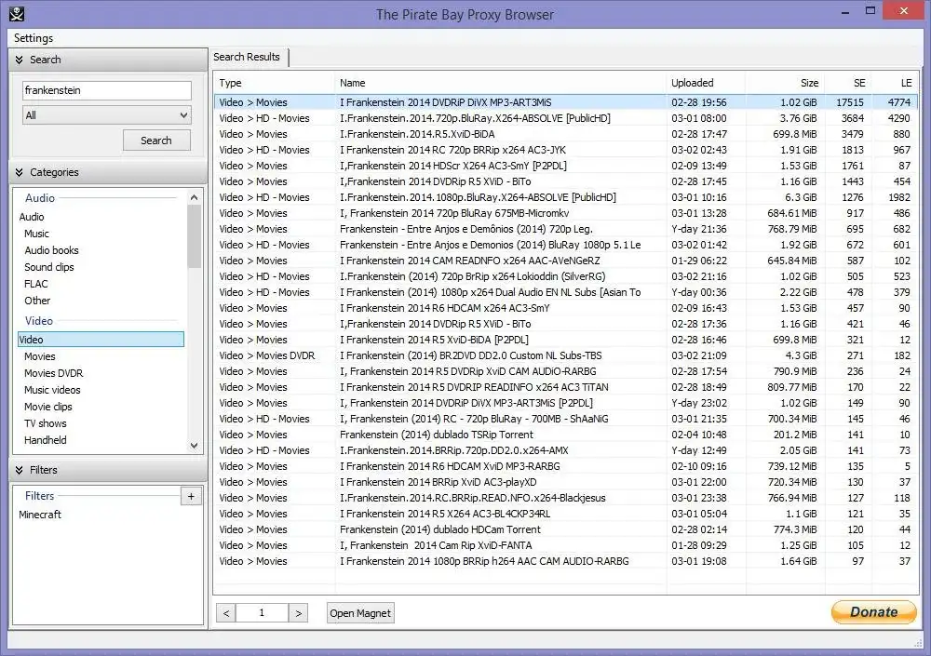Select the Music videos category
This screenshot has height=656, width=931.
point(52,390)
